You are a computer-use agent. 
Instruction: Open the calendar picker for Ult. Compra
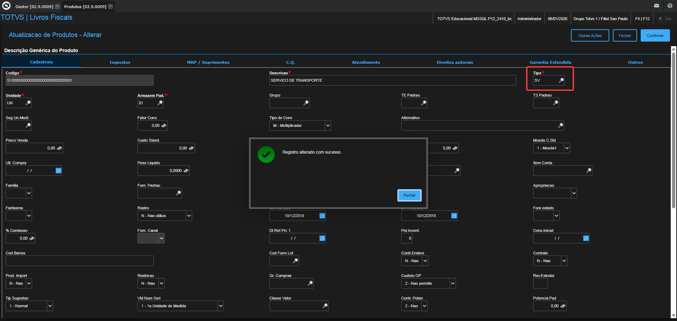click(x=59, y=171)
